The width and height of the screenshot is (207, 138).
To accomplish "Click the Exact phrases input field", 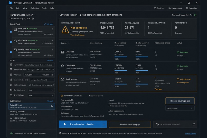I will (x=41, y=70).
